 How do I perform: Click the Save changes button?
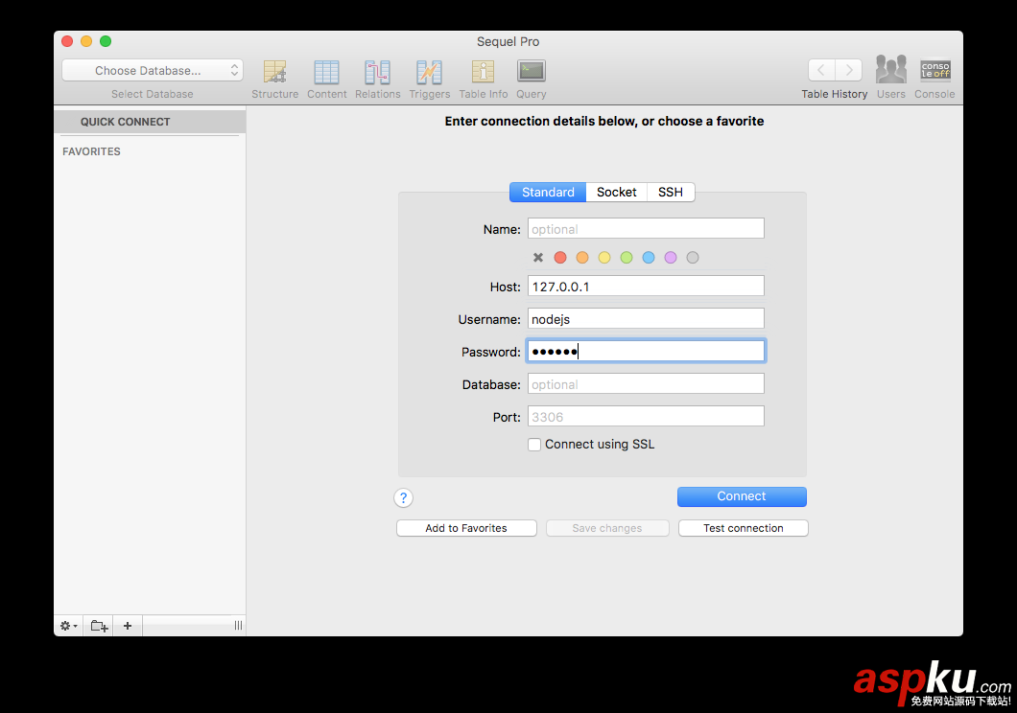coord(607,528)
